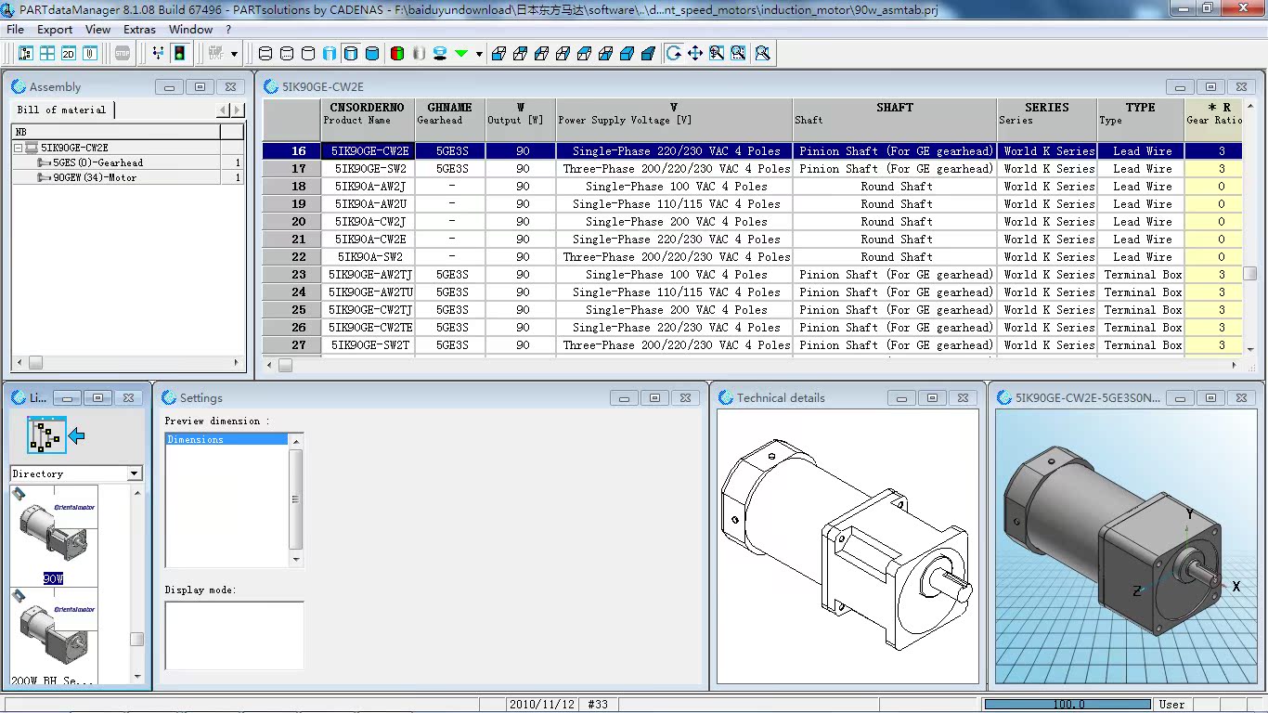Click the Display mode list box
Viewport: 1268px width, 713px height.
tap(234, 635)
